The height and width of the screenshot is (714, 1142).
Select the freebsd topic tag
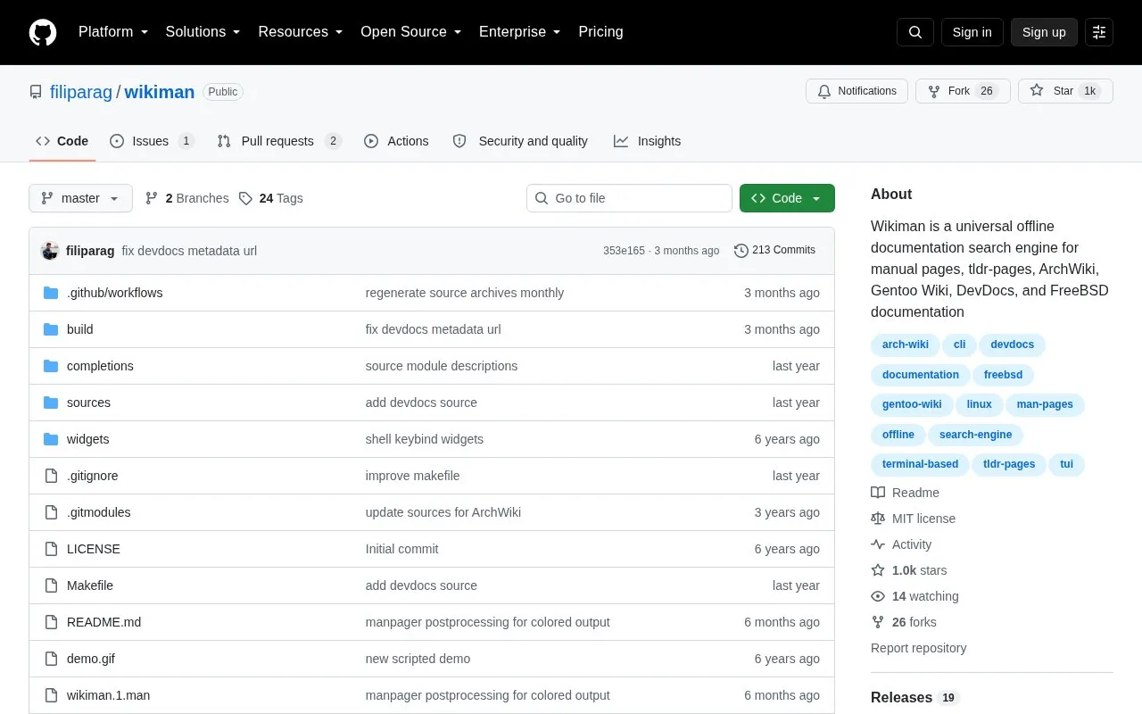[1003, 375]
